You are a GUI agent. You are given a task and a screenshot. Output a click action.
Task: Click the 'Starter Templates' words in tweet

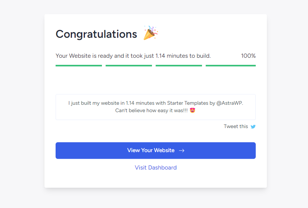(x=188, y=103)
